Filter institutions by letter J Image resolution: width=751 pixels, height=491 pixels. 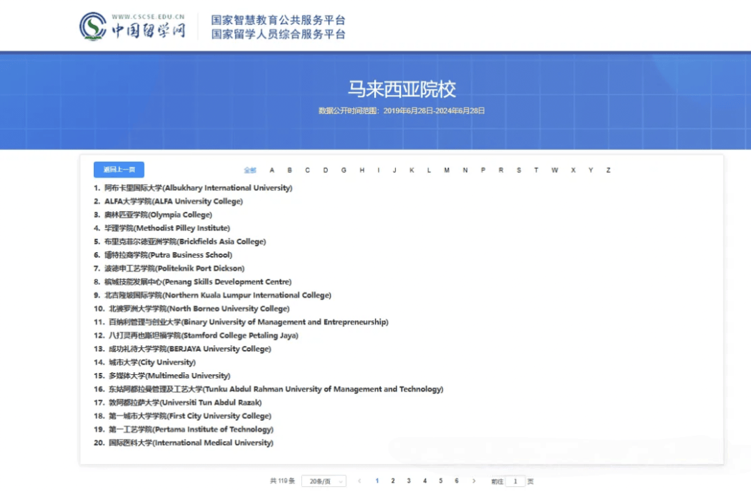click(394, 170)
